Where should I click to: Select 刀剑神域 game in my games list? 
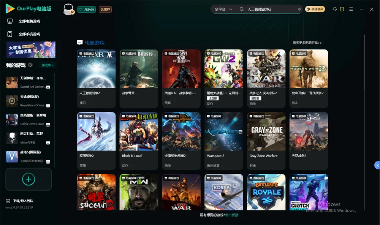pos(29,82)
